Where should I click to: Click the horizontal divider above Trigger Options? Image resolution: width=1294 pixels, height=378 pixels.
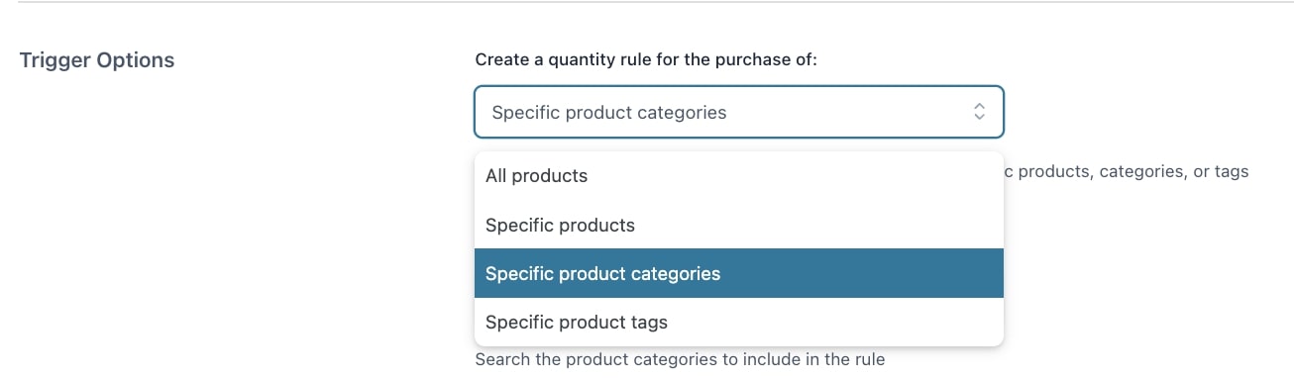click(647, 2)
